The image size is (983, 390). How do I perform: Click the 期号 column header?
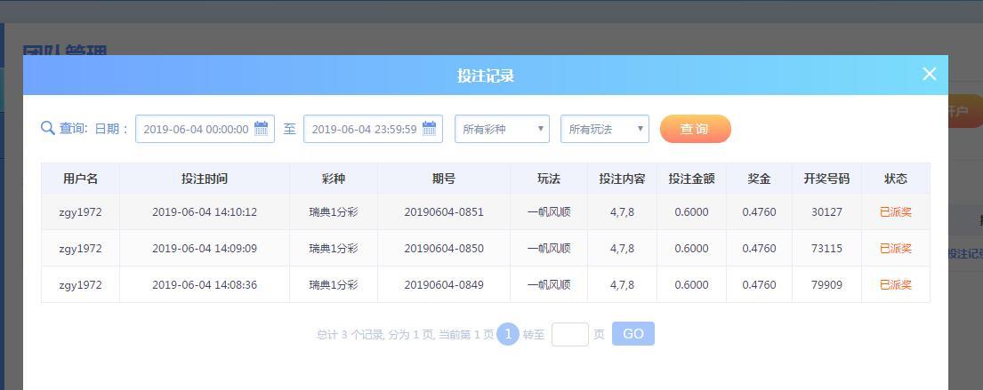[x=444, y=179]
